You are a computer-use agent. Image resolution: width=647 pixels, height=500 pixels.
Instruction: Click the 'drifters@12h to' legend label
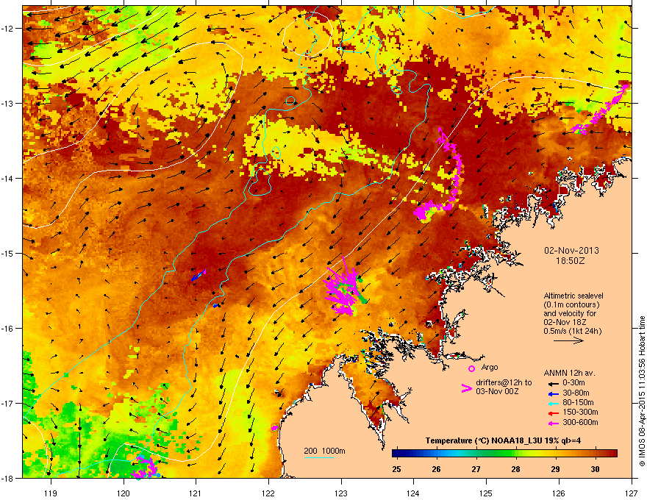tap(504, 383)
